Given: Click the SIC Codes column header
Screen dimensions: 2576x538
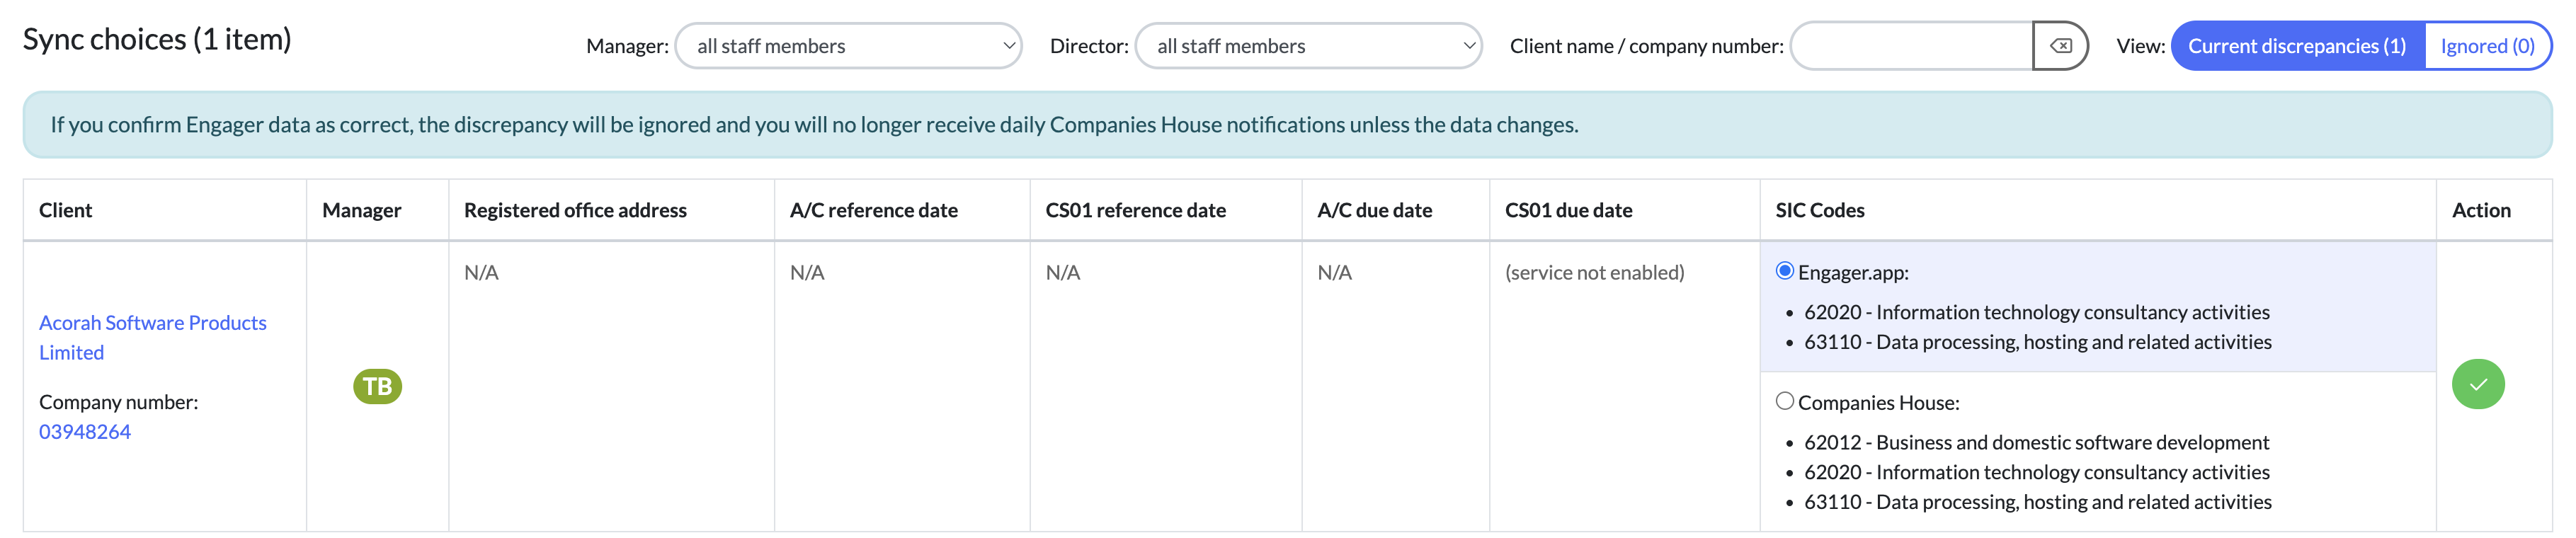Looking at the screenshot, I should (x=1819, y=210).
